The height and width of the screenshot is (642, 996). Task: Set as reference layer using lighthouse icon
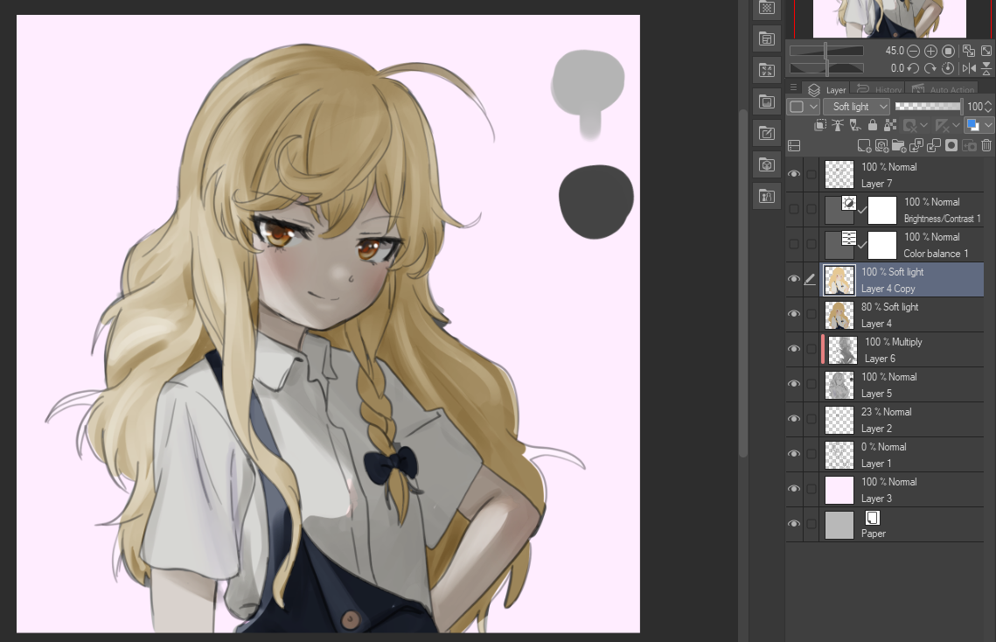[838, 126]
